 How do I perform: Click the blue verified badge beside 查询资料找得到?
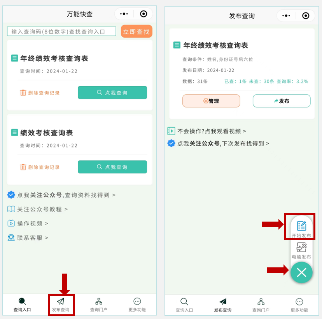tap(11, 195)
